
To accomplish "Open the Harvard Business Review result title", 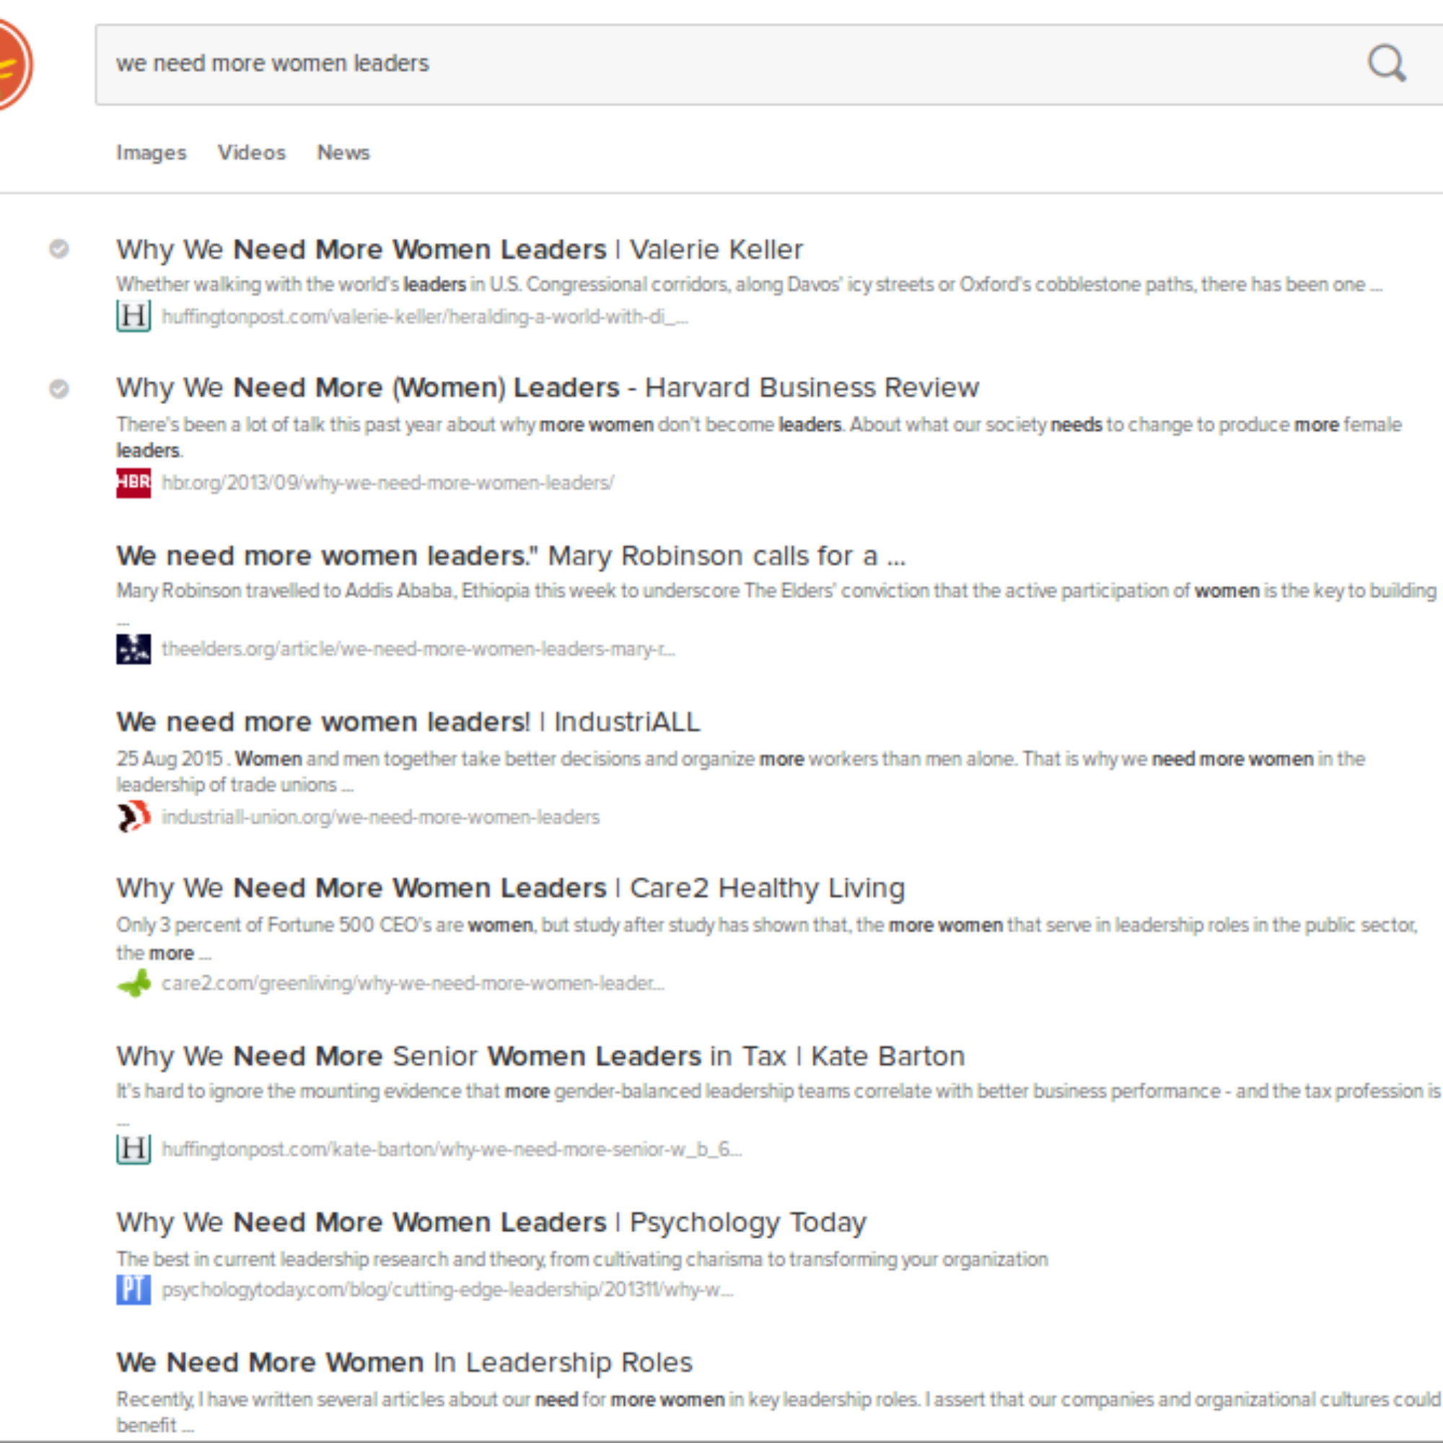I will (548, 387).
